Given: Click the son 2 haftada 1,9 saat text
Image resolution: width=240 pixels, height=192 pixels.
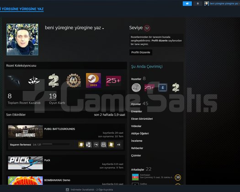Looking at the screenshot, I should tap(110, 115).
